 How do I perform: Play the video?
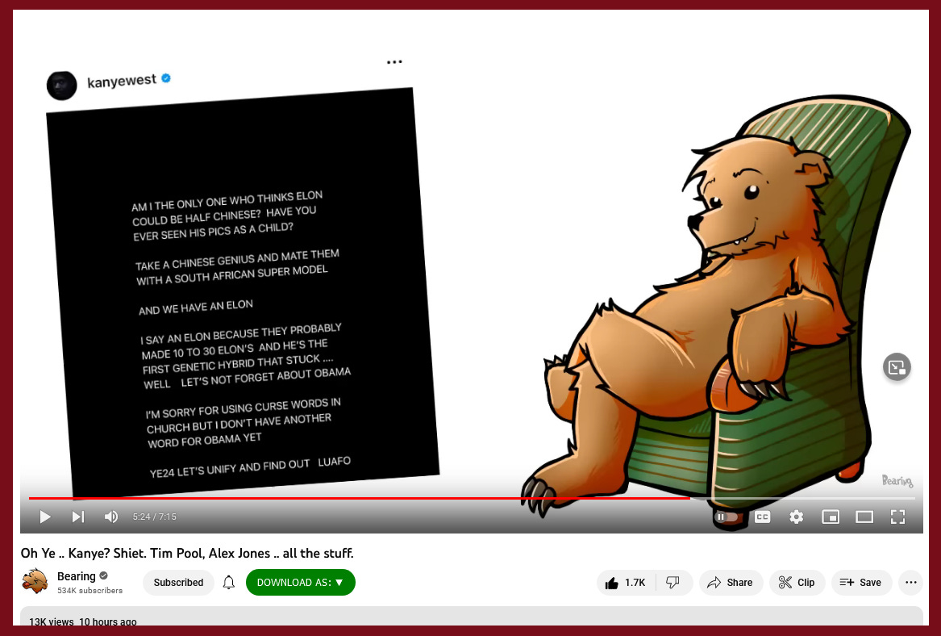coord(45,517)
